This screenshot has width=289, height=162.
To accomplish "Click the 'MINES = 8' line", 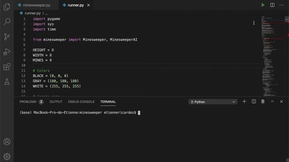I will [x=42, y=60].
